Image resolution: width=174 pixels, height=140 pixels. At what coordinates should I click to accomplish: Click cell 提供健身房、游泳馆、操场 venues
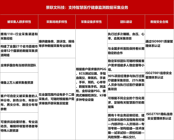pyautogui.click(x=57, y=44)
